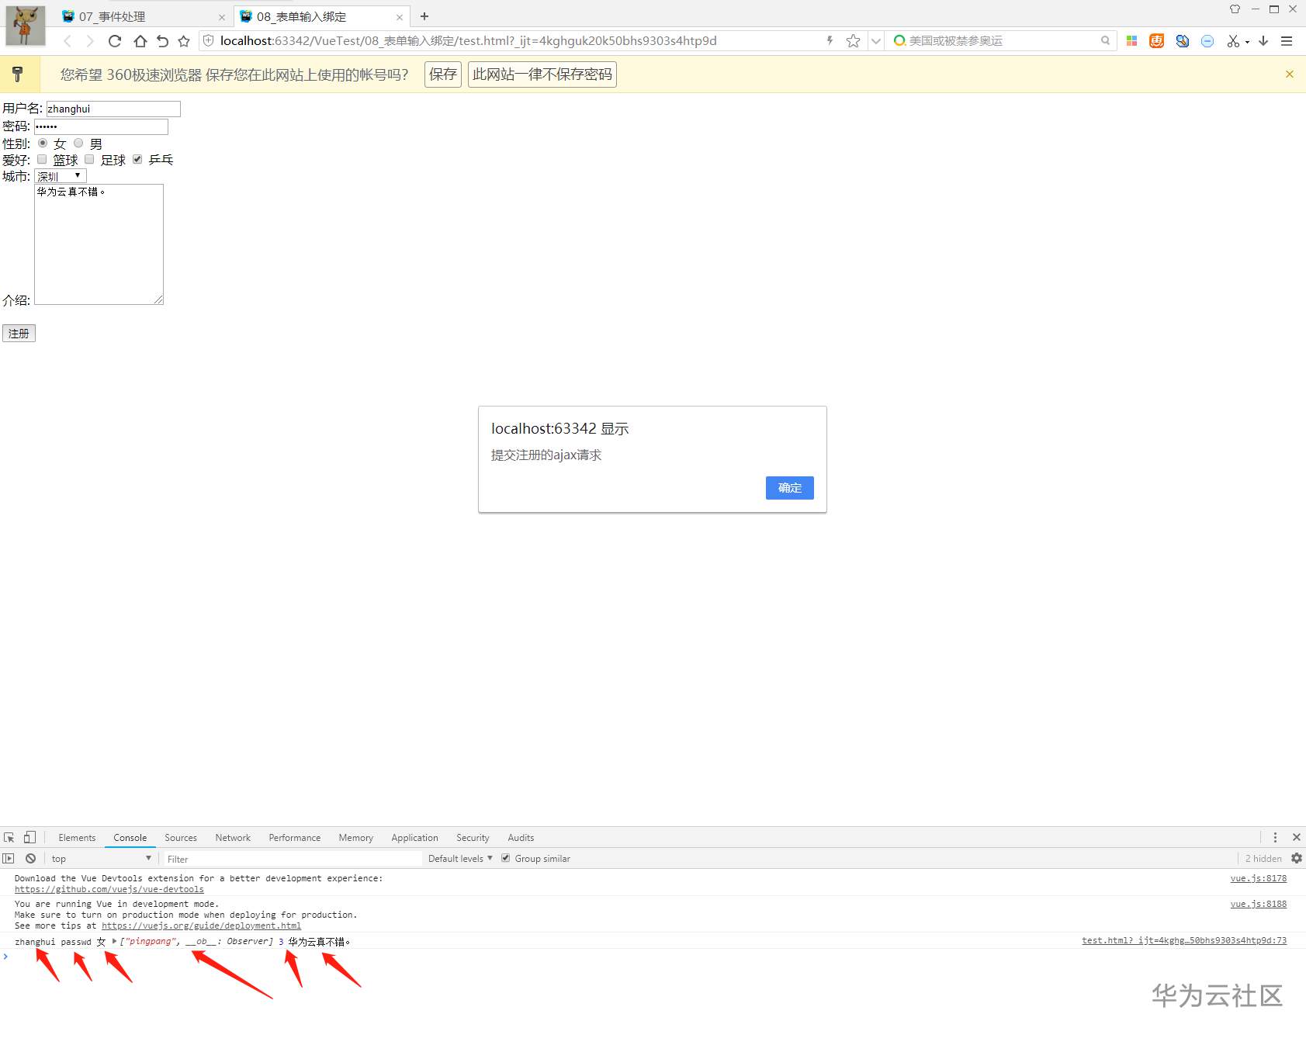Screen dimensions: 1306x1038
Task: Click 保存 to save the password
Action: [443, 74]
